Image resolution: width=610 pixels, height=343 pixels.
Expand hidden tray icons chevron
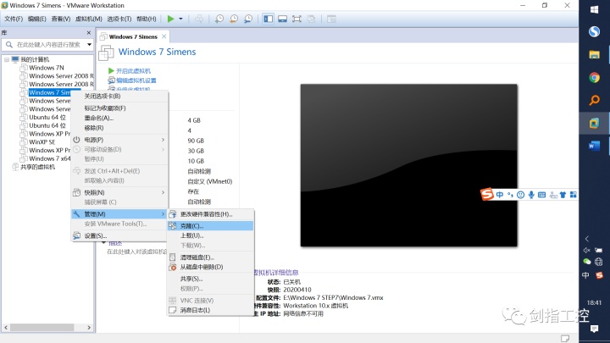point(587,239)
